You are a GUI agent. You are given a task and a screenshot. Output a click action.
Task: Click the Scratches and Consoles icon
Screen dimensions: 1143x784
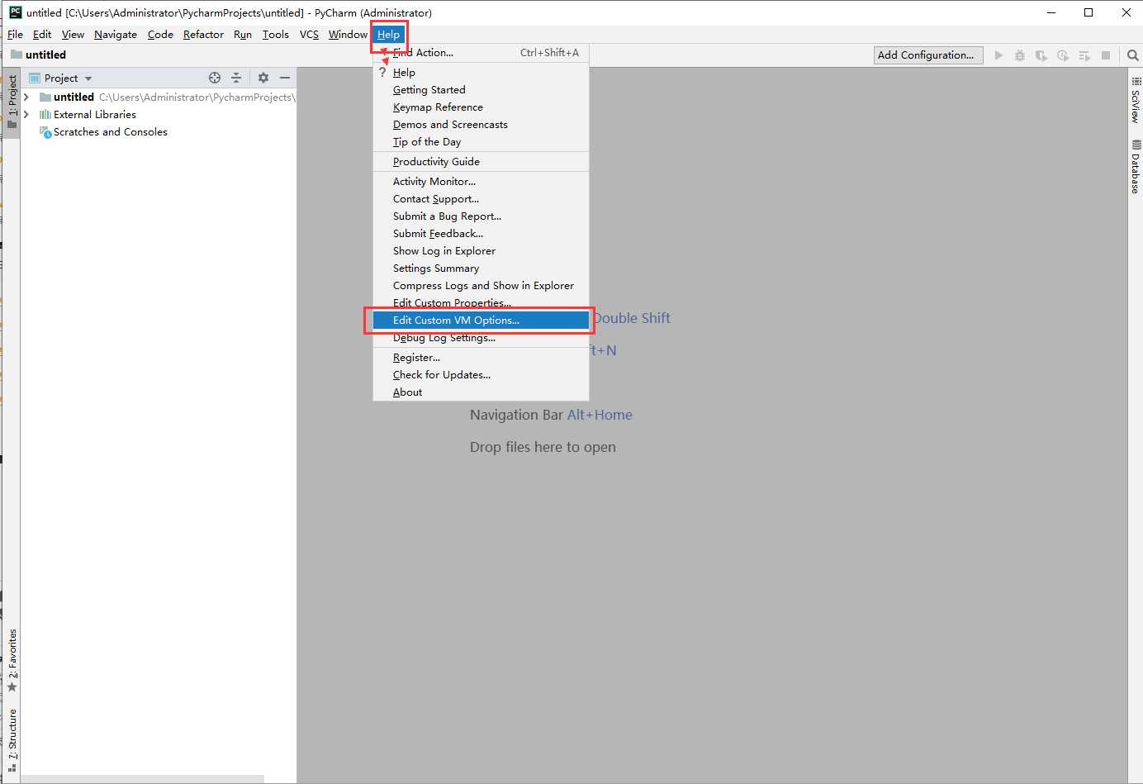coord(45,132)
